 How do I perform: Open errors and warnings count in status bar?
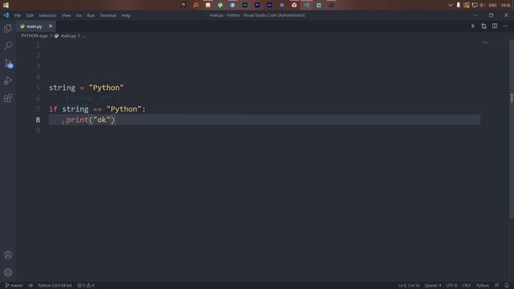86,286
